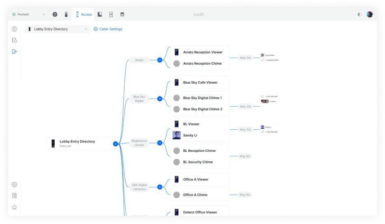Open the system log clipboard icon

[x=15, y=196]
